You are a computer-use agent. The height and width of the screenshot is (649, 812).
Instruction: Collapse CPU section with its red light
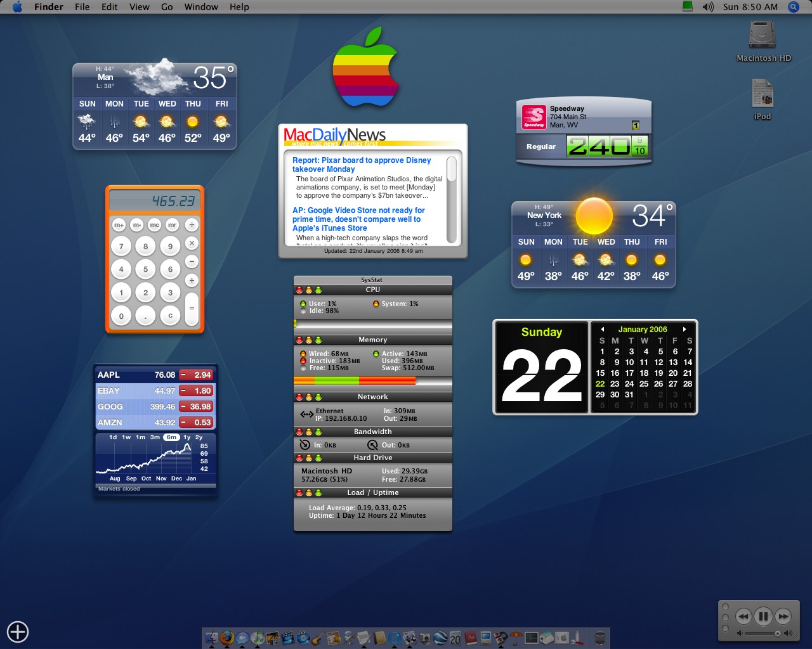(x=299, y=290)
